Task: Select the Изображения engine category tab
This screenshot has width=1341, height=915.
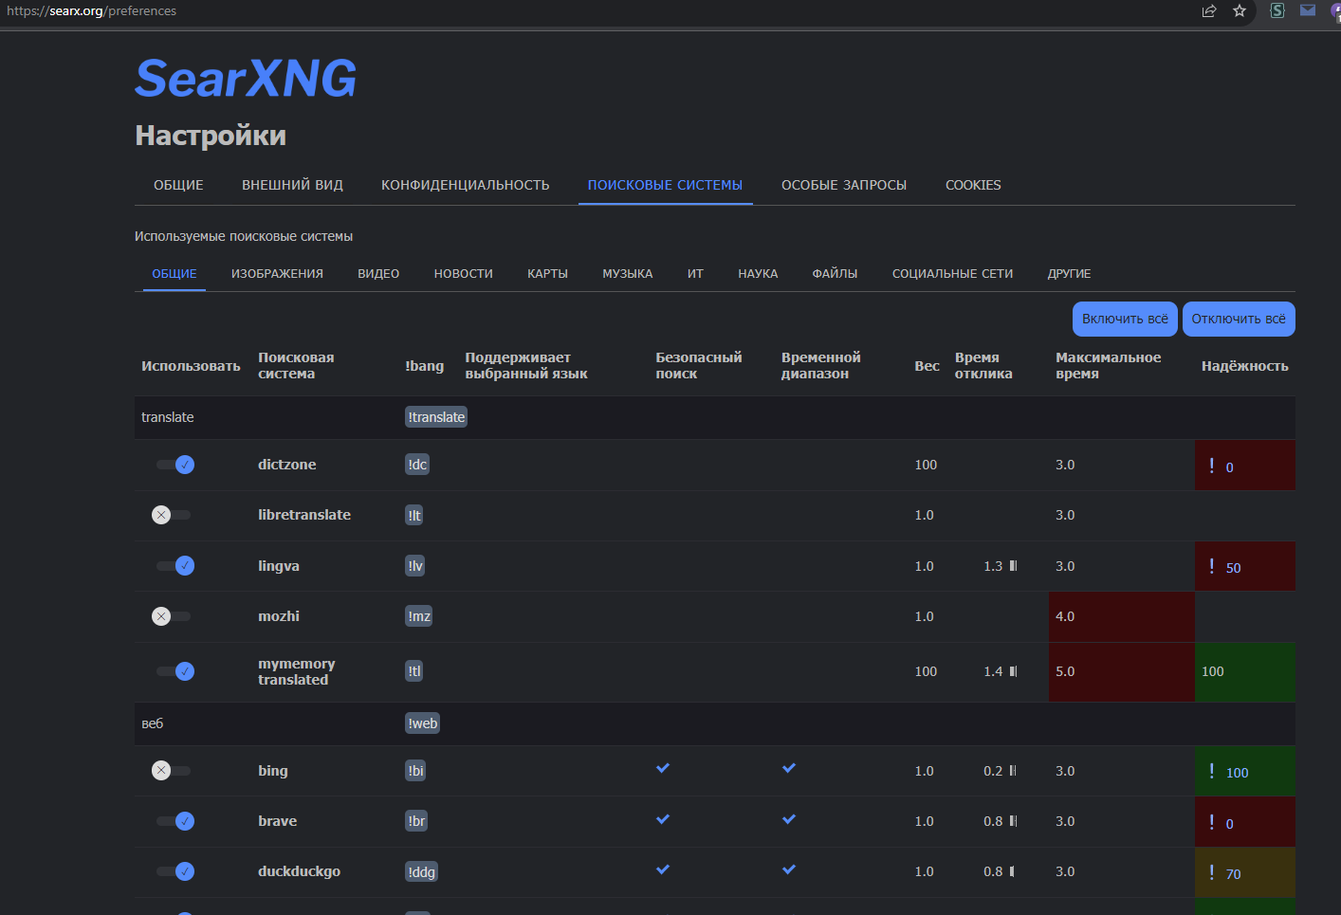Action: click(x=277, y=274)
